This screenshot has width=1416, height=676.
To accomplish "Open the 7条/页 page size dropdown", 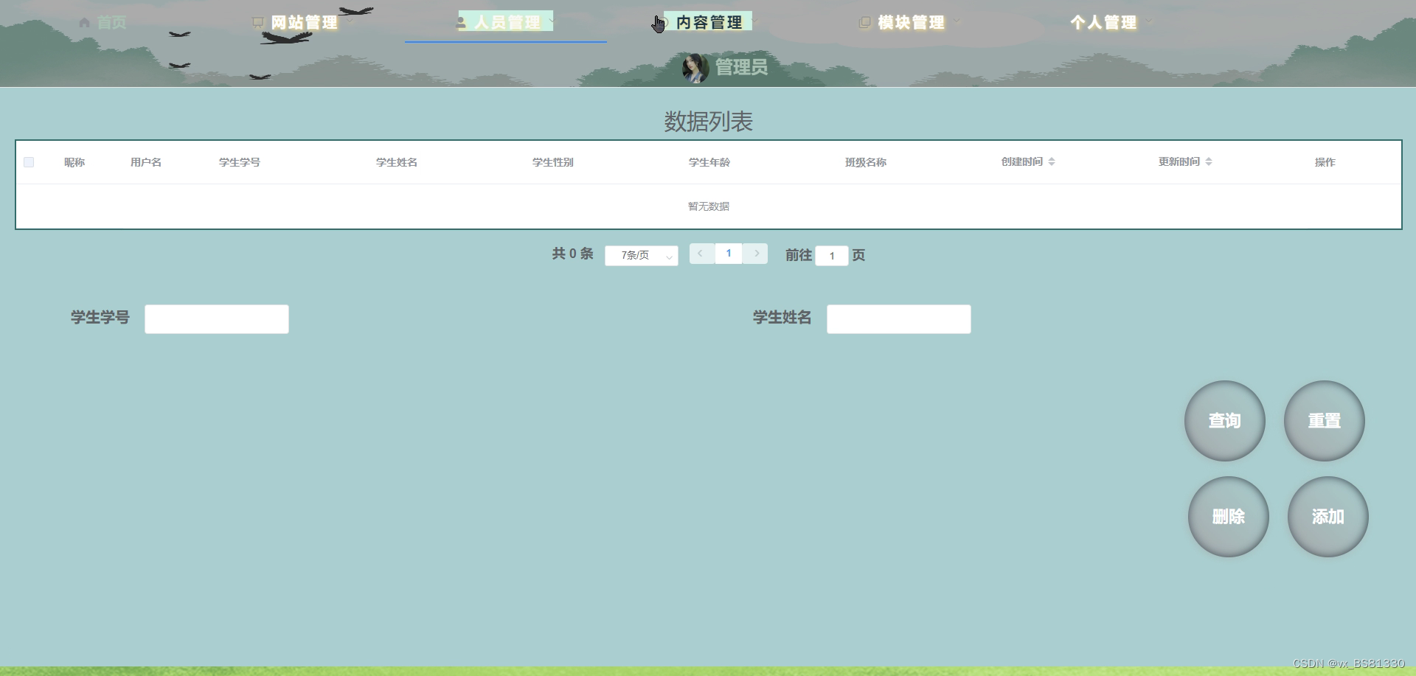I will coord(642,255).
